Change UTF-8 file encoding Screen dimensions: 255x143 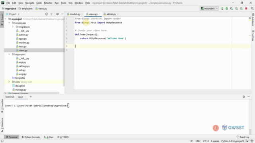206,141
